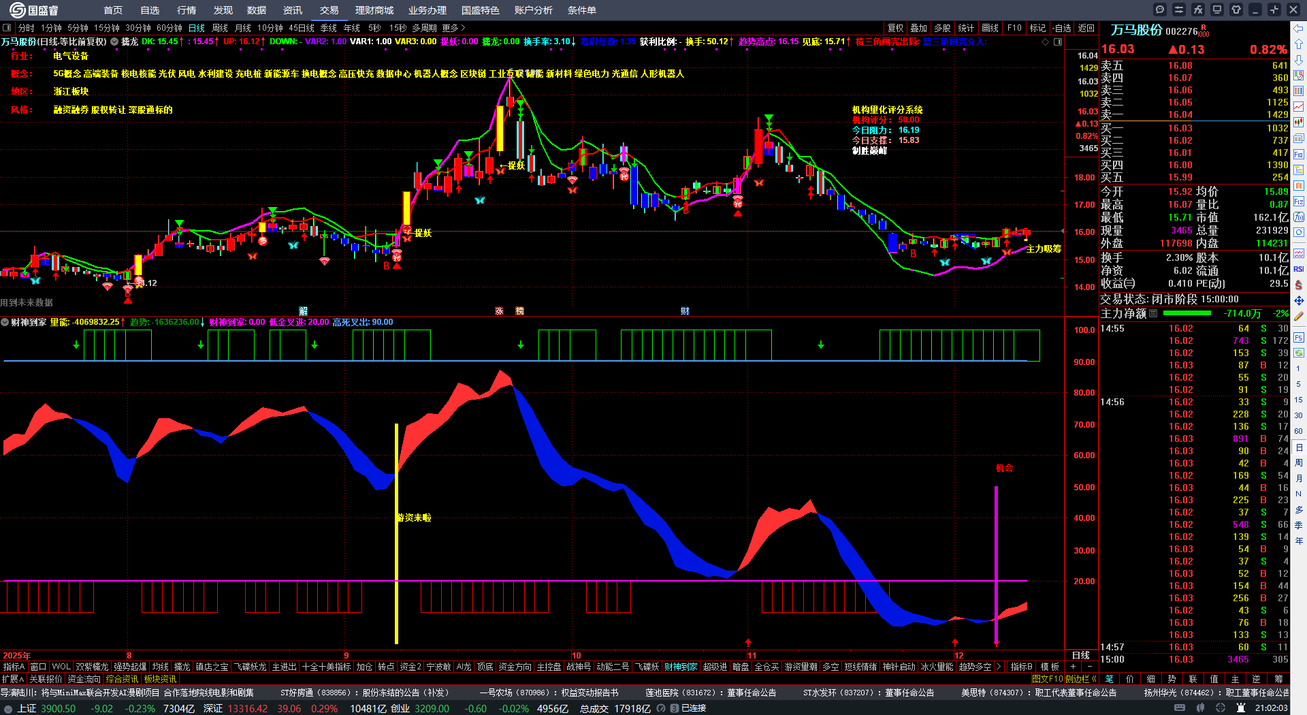Switch to 周线 weekly period tab
1307x715 pixels.
pyautogui.click(x=220, y=28)
